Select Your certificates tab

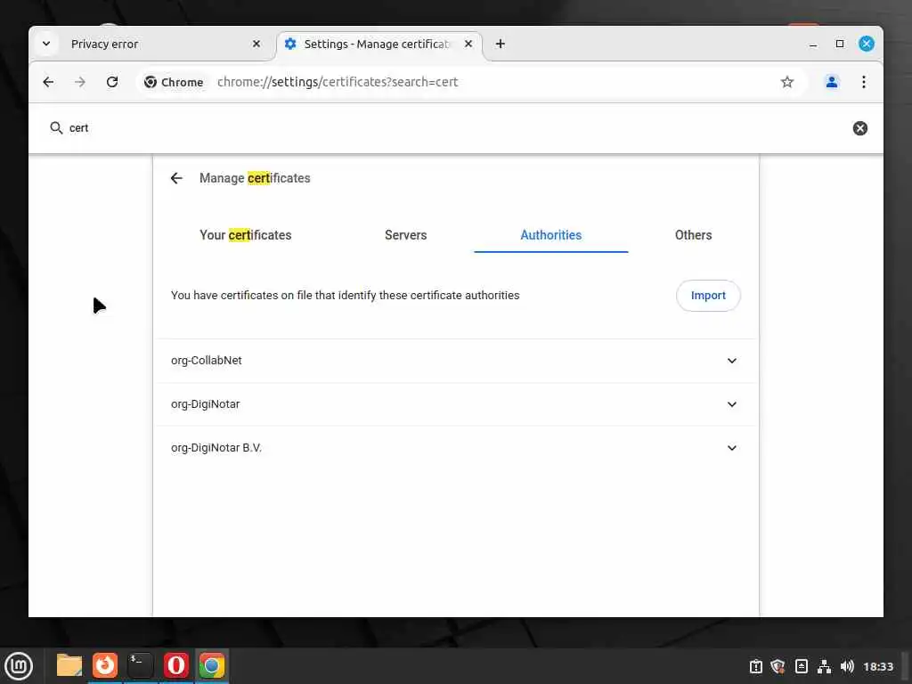[246, 235]
